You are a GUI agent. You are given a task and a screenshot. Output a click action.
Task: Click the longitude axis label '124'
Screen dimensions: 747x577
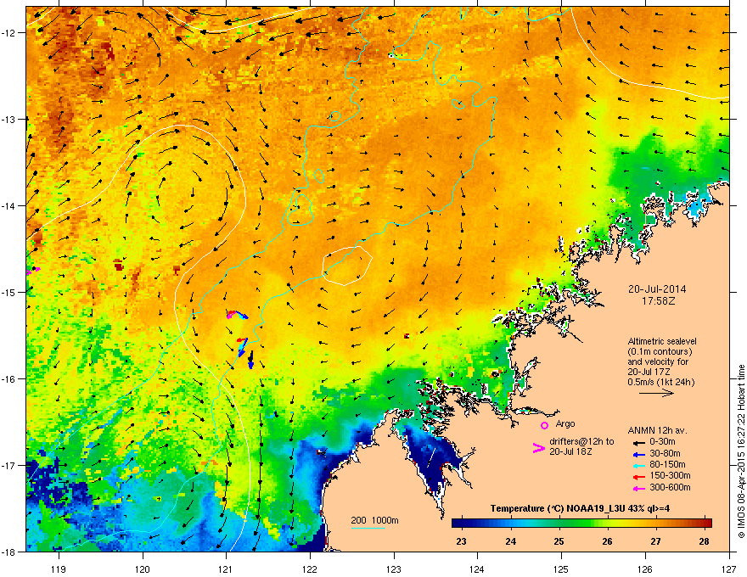pos(477,569)
